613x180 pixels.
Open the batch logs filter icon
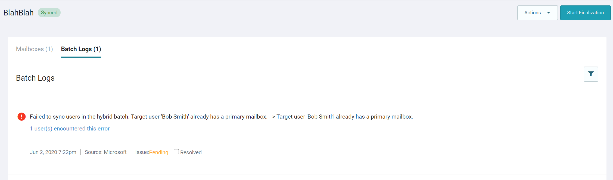(x=591, y=74)
